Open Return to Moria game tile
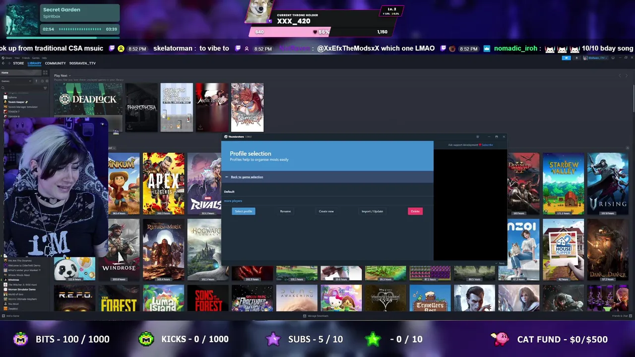This screenshot has height=357, width=635. [x=163, y=250]
